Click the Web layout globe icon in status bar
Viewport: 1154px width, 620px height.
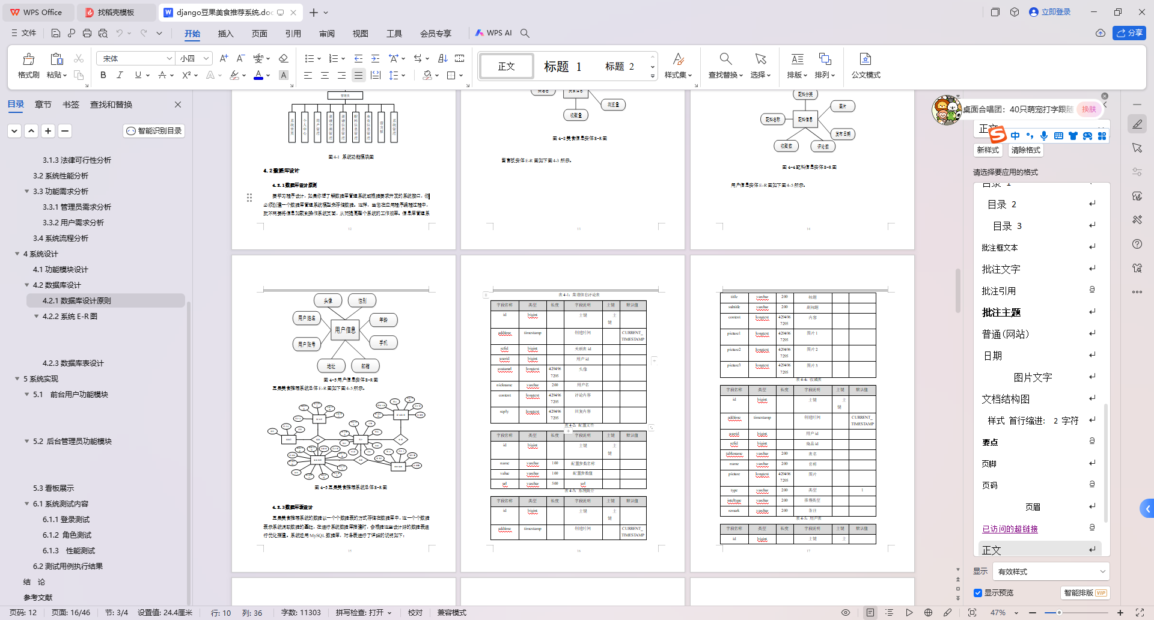[928, 613]
